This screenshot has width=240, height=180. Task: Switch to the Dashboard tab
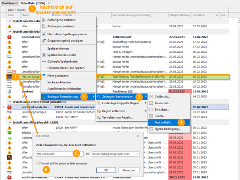coord(10,2)
